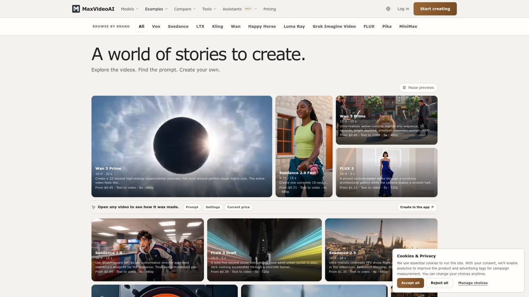This screenshot has width=529, height=297.
Task: Click the Current price pill tag
Action: pos(238,207)
